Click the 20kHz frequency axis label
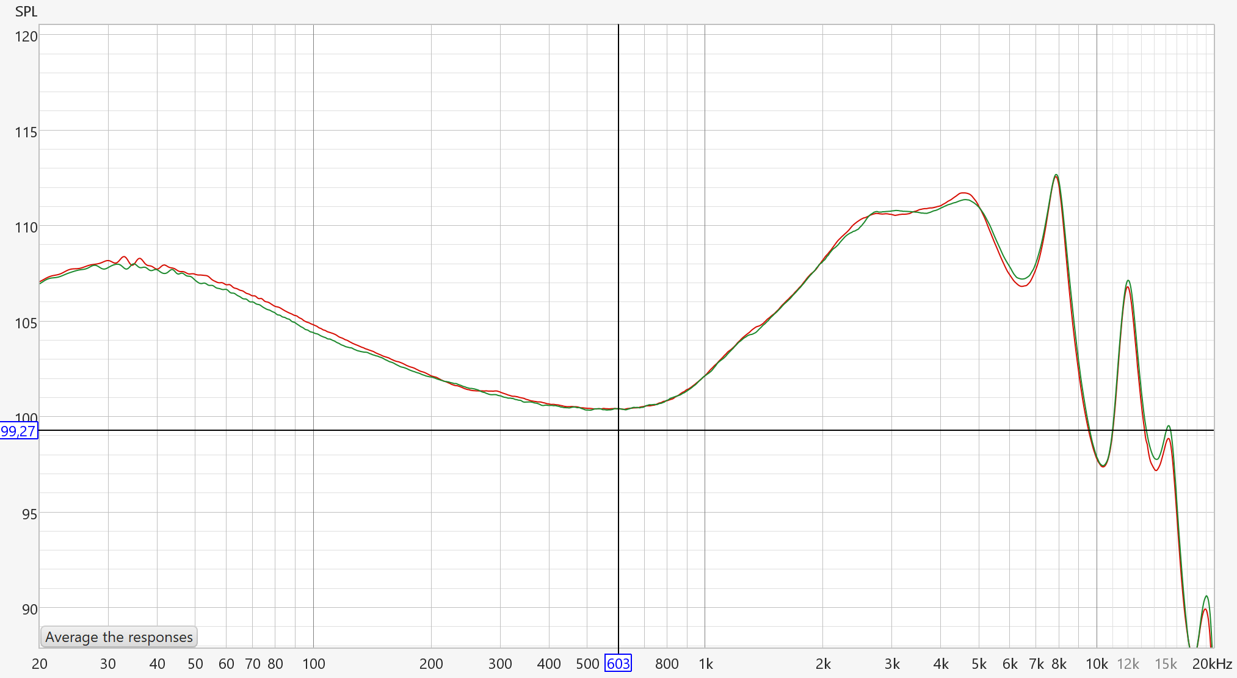This screenshot has height=678, width=1237. [1213, 664]
